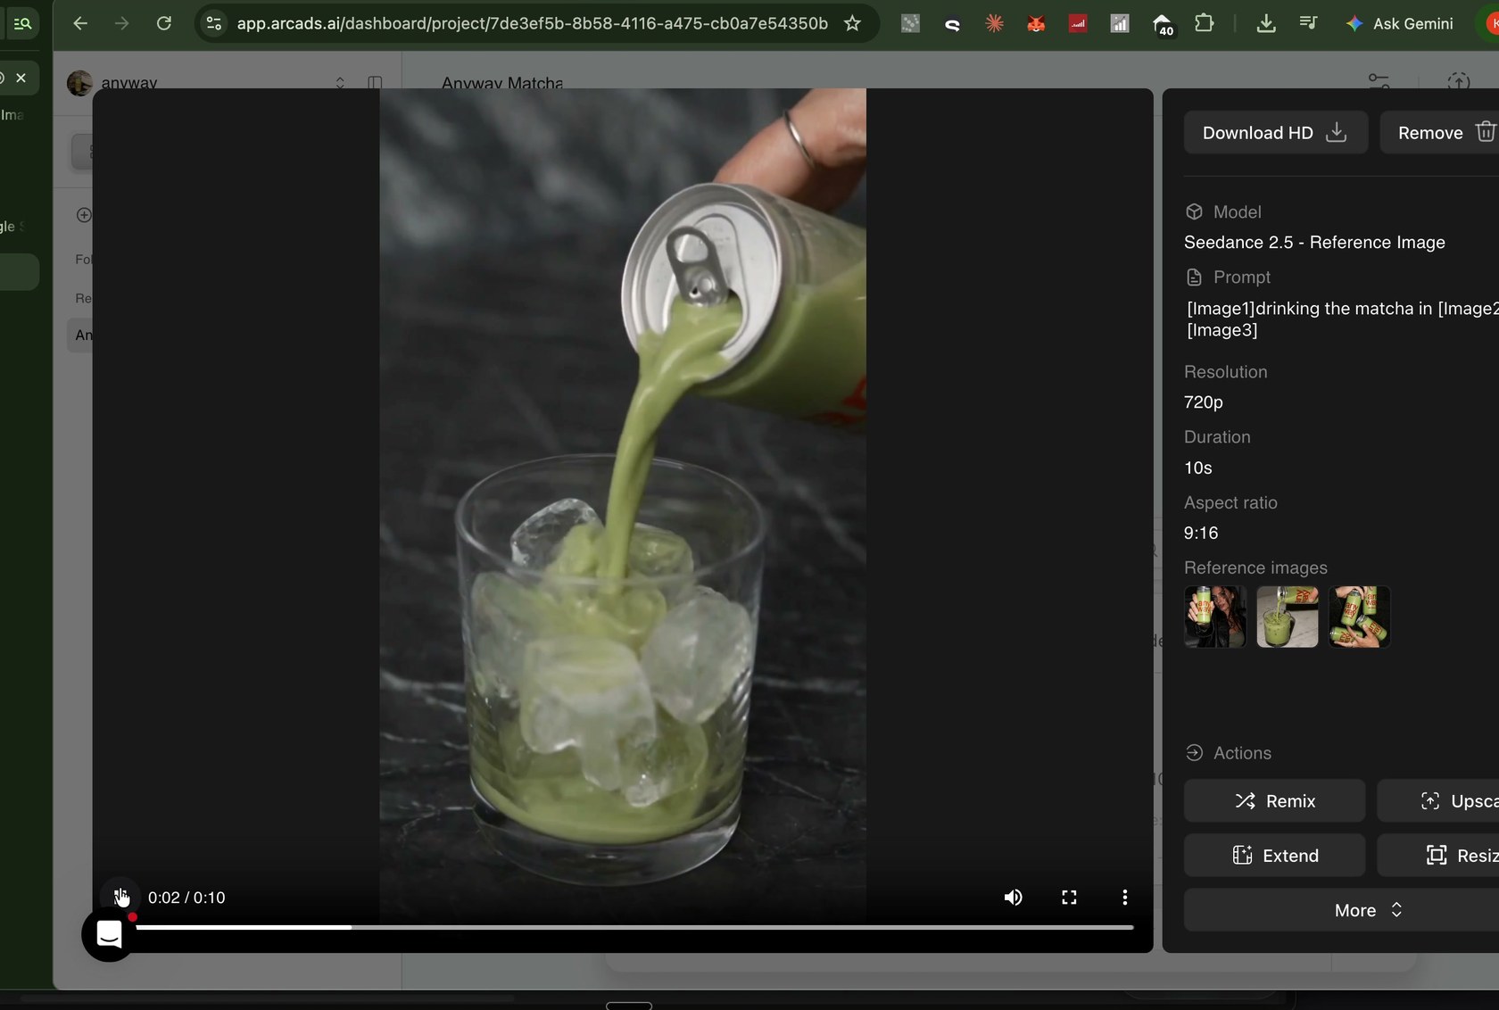The image size is (1499, 1010).
Task: Click the Resize action button
Action: tap(1438, 855)
